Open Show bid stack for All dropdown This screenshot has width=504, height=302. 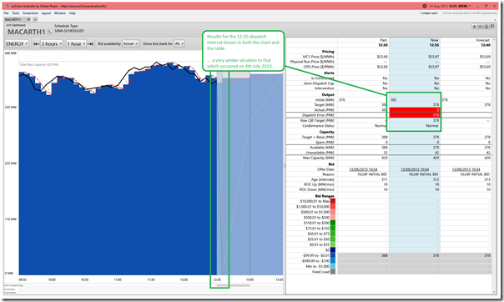179,43
